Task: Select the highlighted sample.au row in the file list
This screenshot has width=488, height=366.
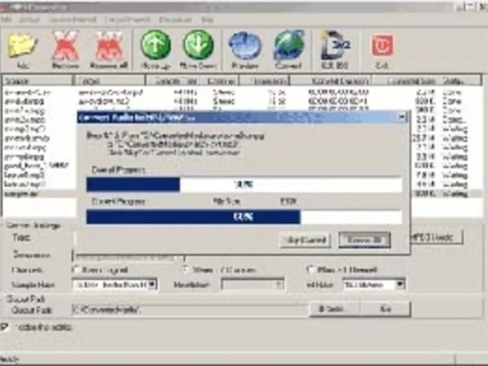Action: pyautogui.click(x=39, y=193)
